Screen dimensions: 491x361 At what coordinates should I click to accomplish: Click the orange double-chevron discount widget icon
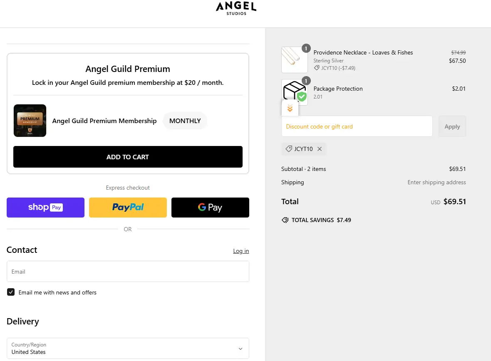click(290, 108)
